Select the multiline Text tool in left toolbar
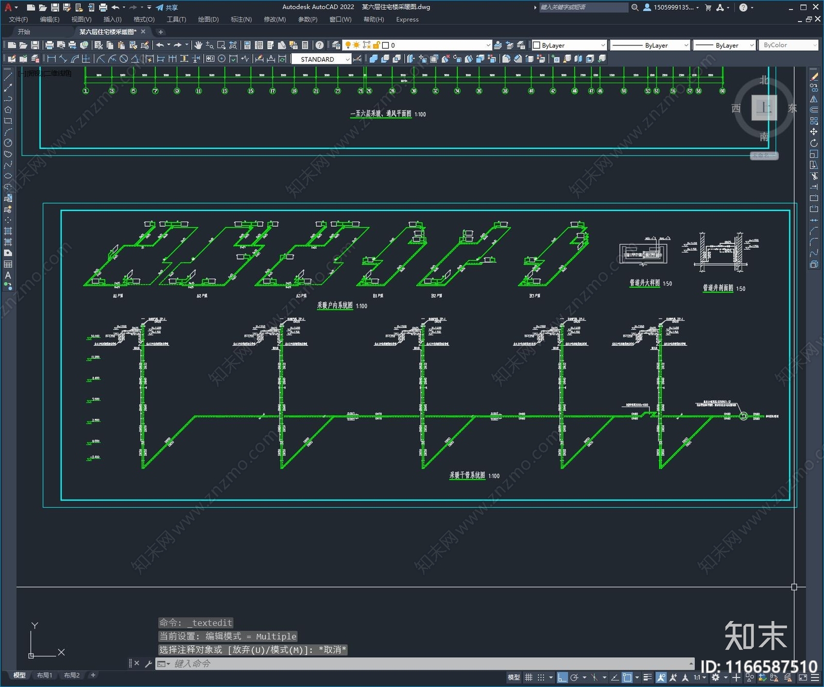 pyautogui.click(x=8, y=275)
